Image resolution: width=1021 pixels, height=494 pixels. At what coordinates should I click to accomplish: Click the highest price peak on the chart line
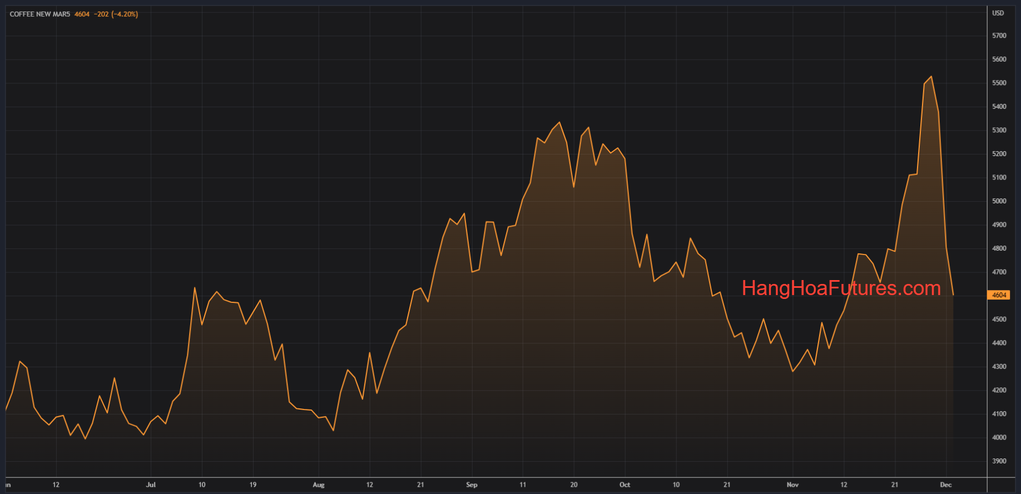931,77
